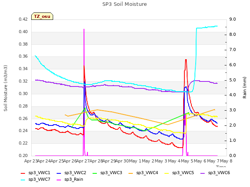This screenshot has height=187, width=250.
Task: Click the 9.0 rain axis tick label
Action: 232,19
